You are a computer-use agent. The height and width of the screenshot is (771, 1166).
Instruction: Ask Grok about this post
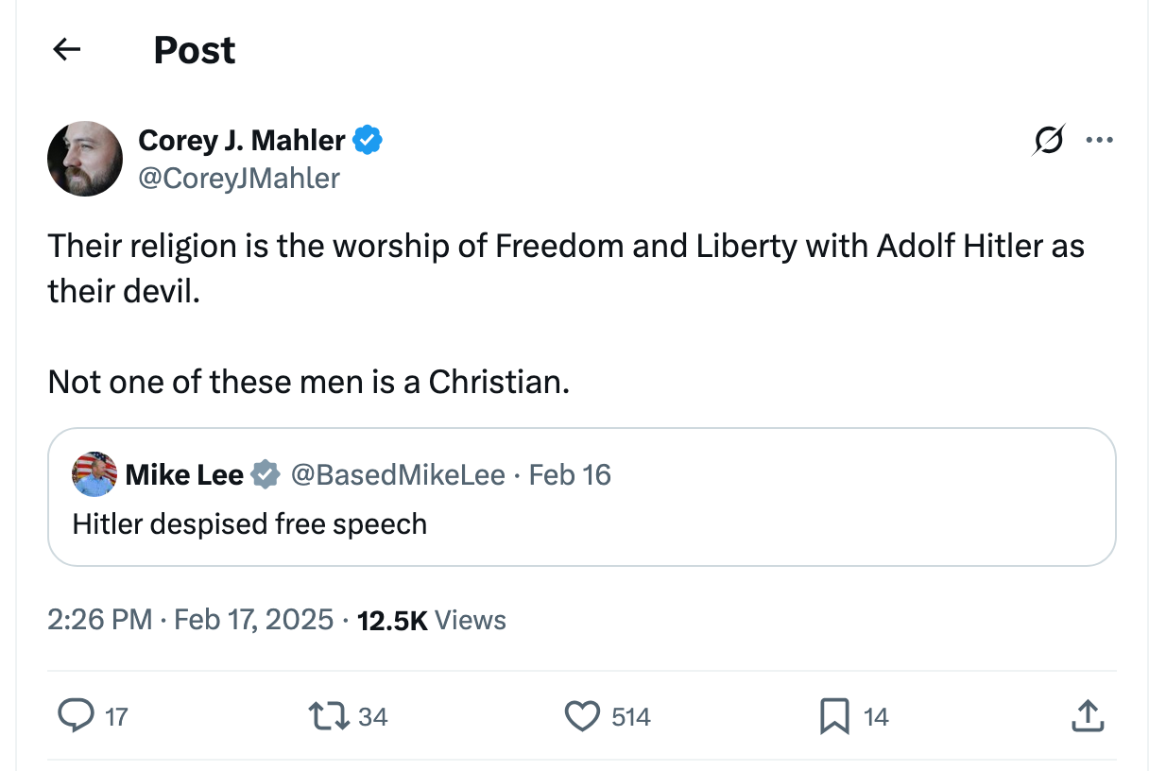click(x=1049, y=139)
